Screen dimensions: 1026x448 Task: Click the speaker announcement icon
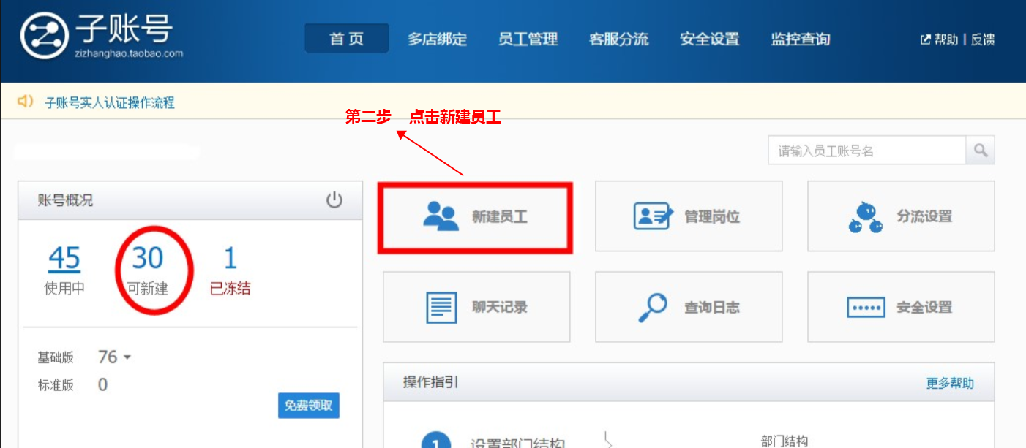click(26, 101)
